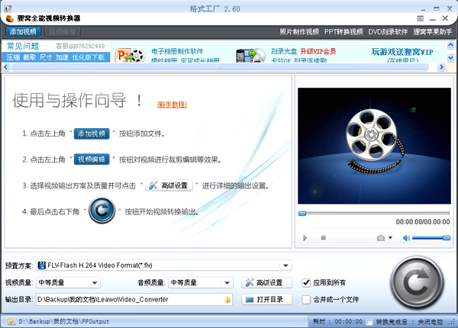Click the 添加视频 button in wizard step 1
This screenshot has height=328, width=458.
coord(92,133)
